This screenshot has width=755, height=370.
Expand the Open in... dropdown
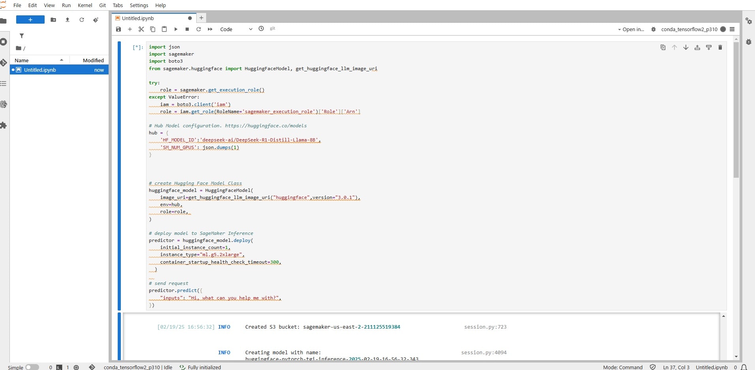click(631, 29)
